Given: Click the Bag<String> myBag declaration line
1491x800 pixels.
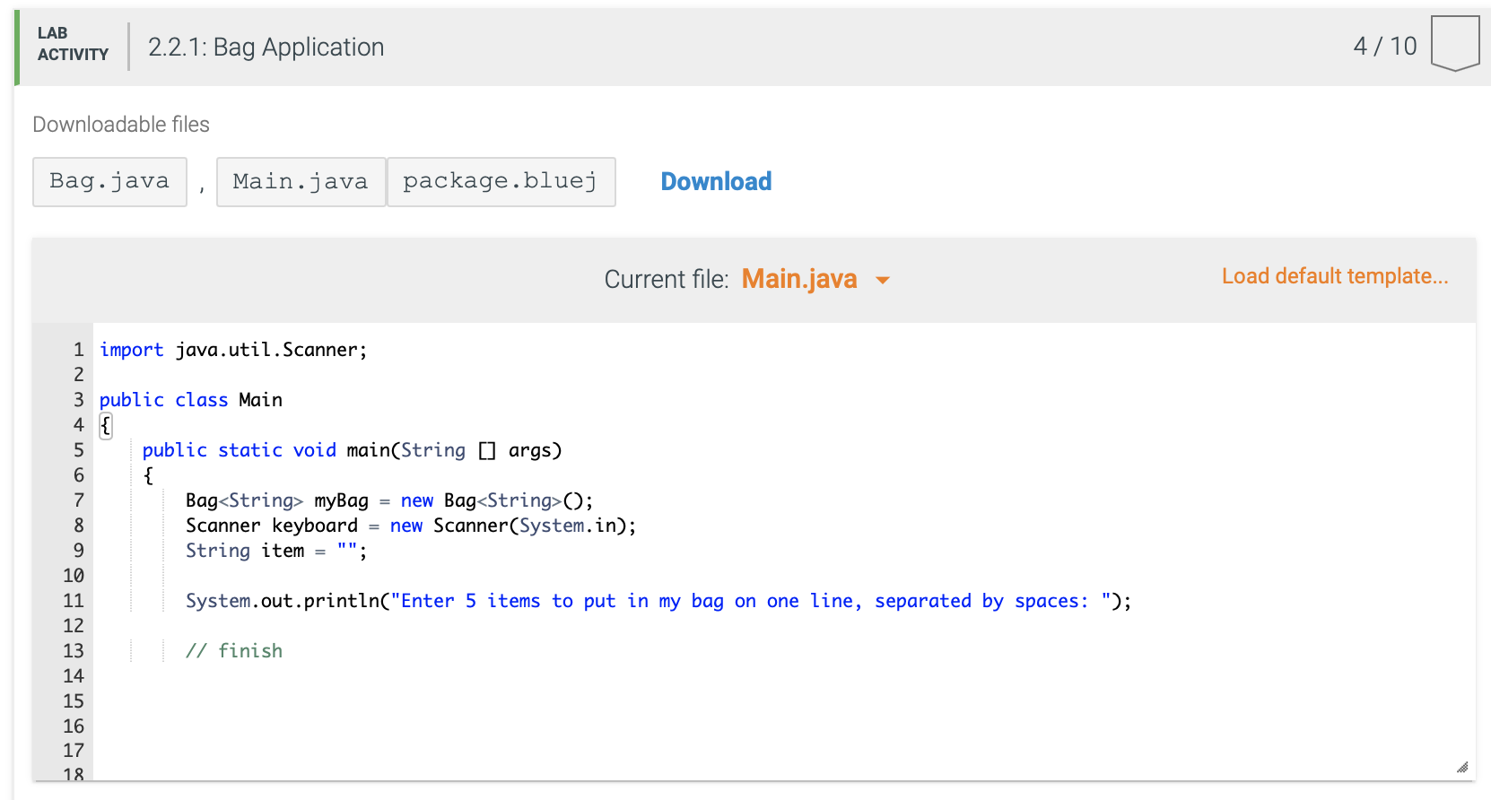Looking at the screenshot, I should [x=388, y=500].
